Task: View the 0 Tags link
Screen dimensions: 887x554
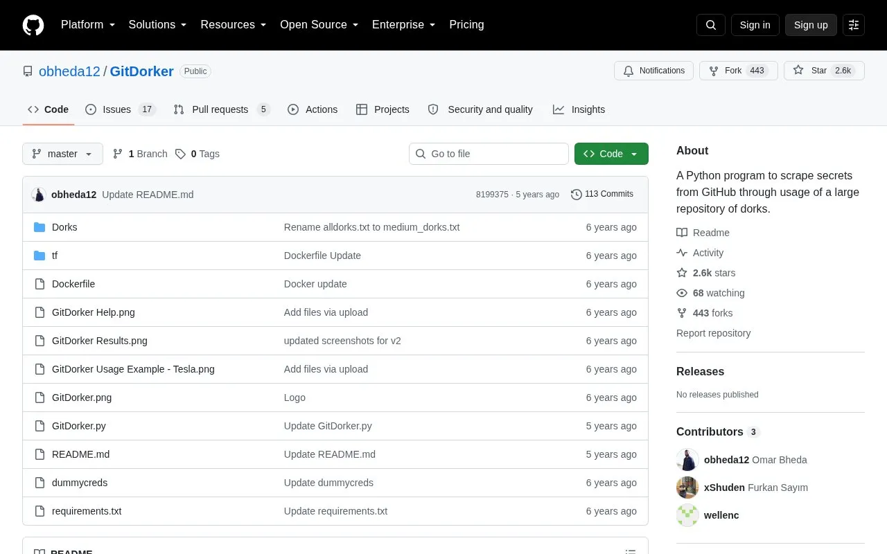Action: pos(197,154)
